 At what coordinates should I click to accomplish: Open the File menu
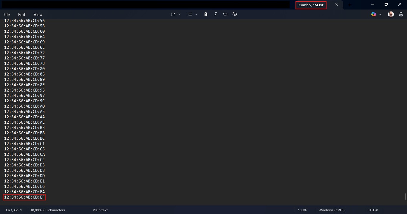tap(7, 15)
